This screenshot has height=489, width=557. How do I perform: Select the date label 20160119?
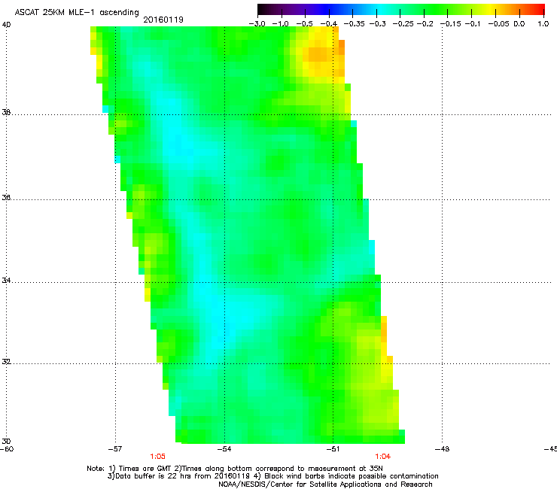pyautogui.click(x=163, y=20)
